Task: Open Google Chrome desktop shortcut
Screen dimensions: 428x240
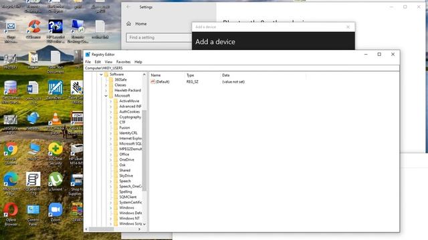Action: (11, 153)
